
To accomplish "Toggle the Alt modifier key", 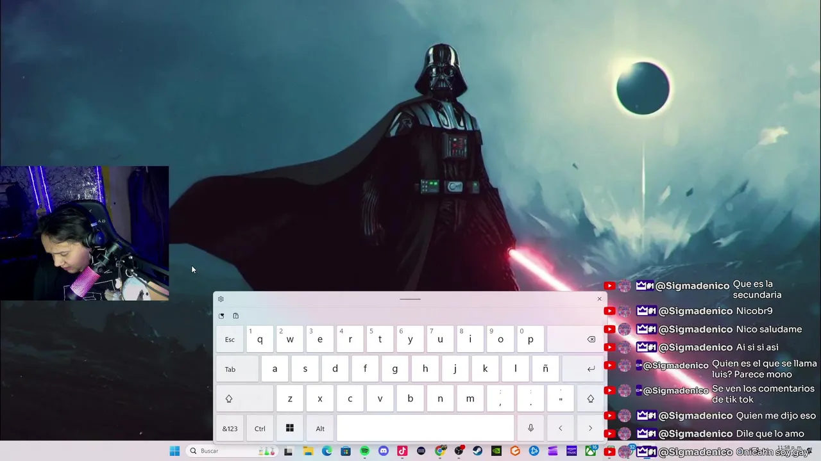I will click(x=320, y=428).
